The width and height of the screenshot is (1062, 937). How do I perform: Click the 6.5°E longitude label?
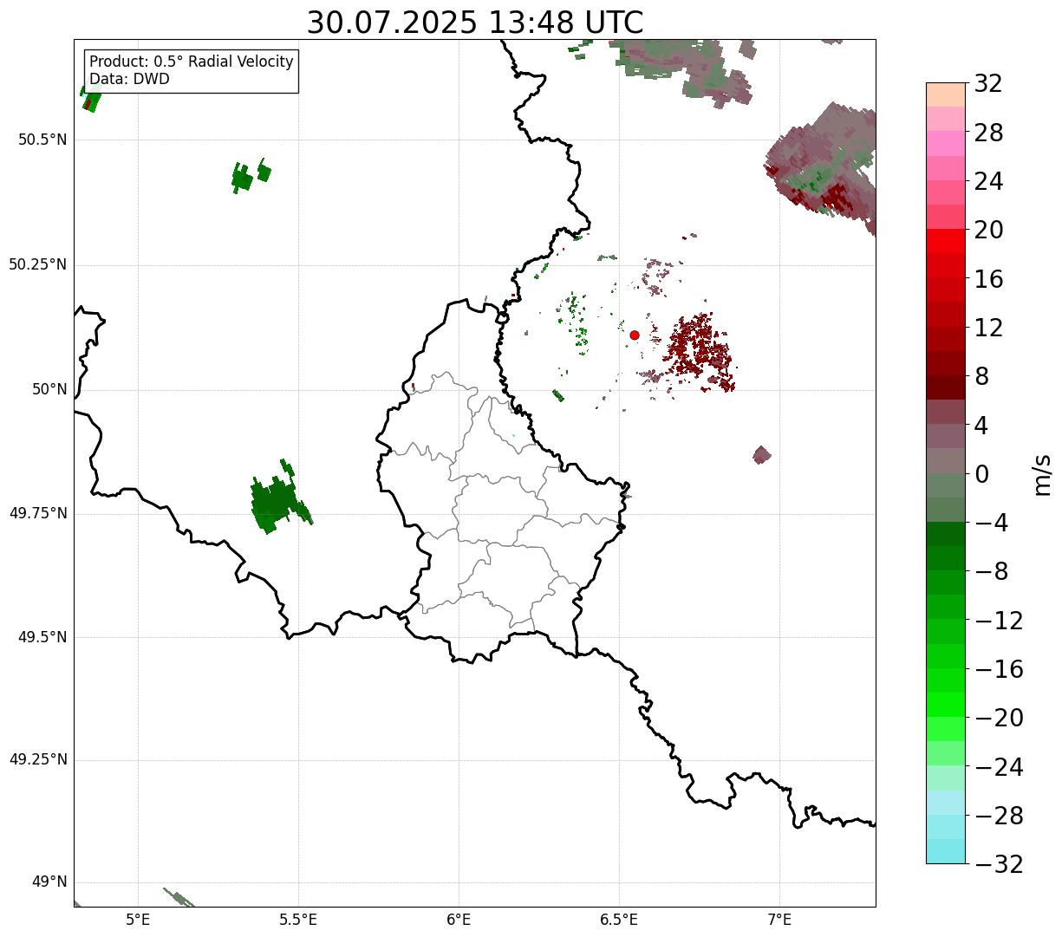[x=619, y=919]
